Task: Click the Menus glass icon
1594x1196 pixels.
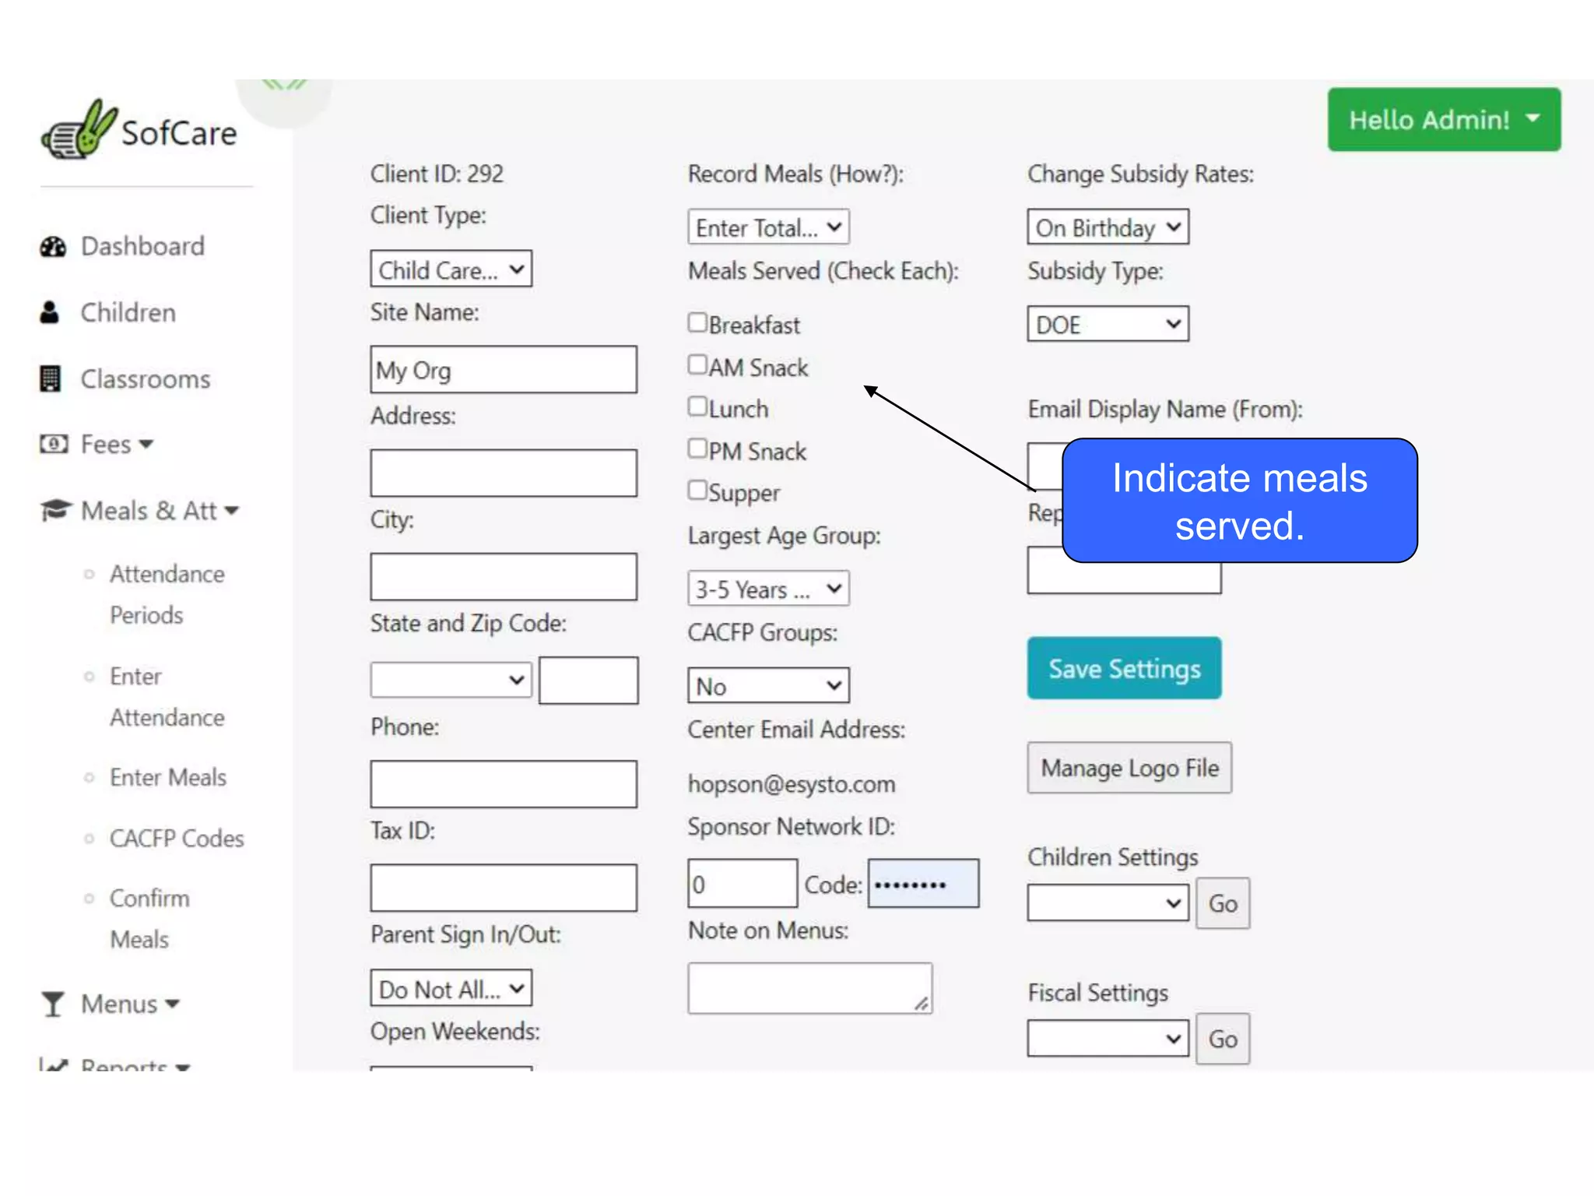Action: point(53,1004)
